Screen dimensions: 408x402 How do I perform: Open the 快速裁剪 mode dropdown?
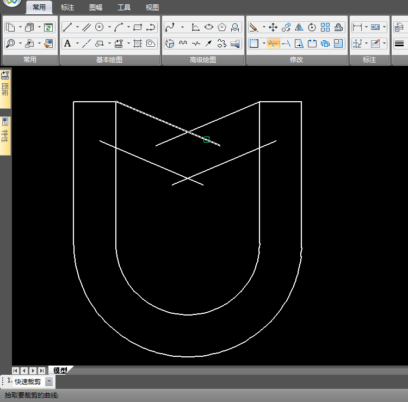point(50,382)
